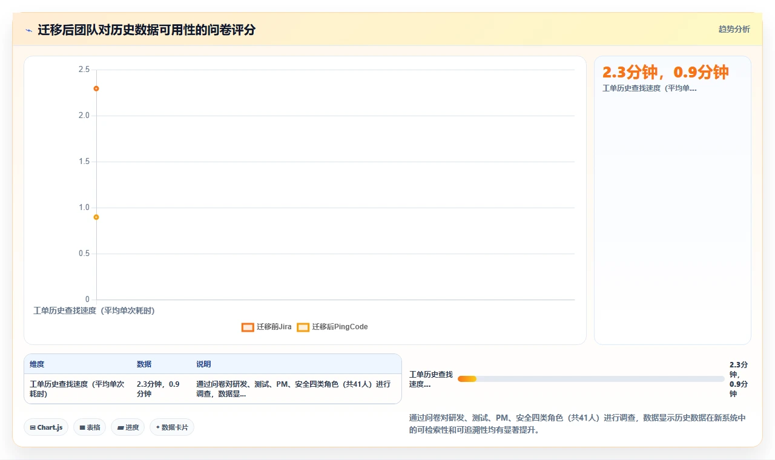Image resolution: width=775 pixels, height=460 pixels.
Task: Click the large 2.3分钟，0.9分钟 card value
Action: click(665, 72)
